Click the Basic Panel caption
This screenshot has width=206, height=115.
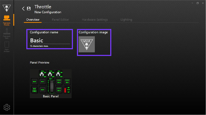(x=51, y=96)
